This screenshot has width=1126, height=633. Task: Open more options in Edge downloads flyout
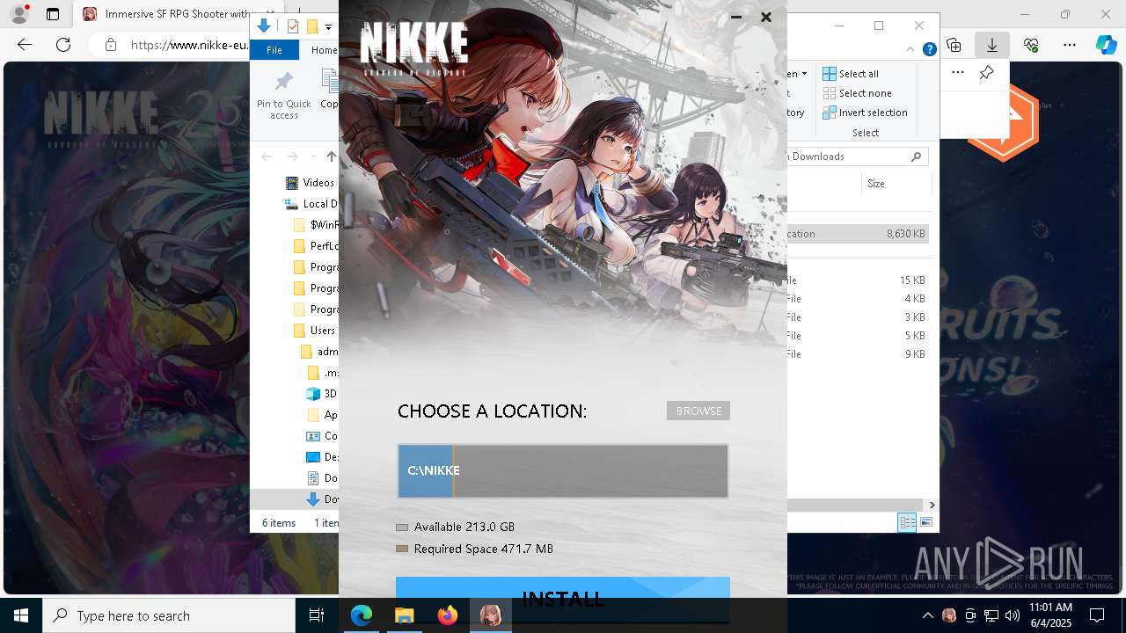[958, 73]
